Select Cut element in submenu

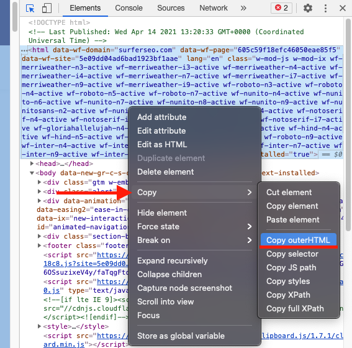click(299, 192)
